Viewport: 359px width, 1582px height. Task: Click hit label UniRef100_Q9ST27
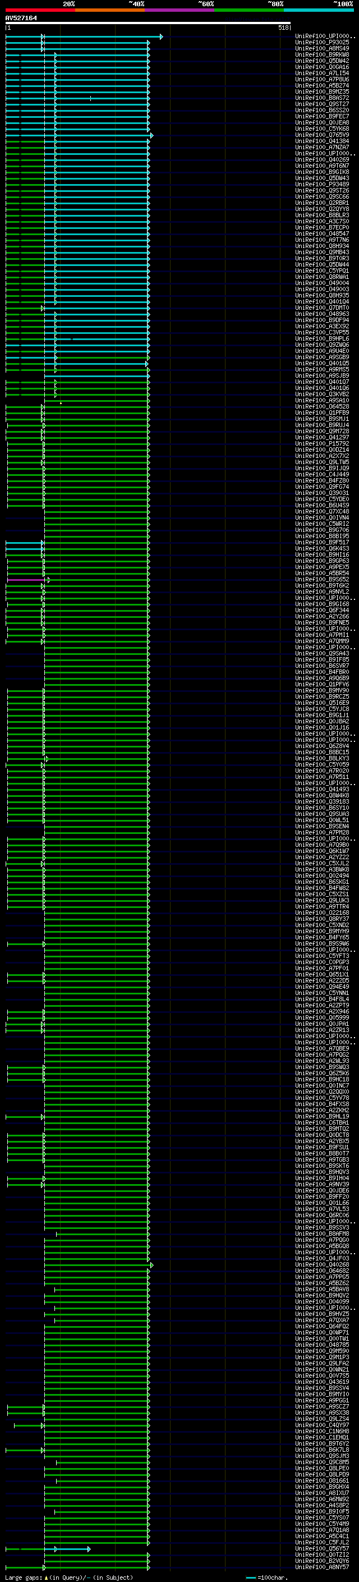322,104
